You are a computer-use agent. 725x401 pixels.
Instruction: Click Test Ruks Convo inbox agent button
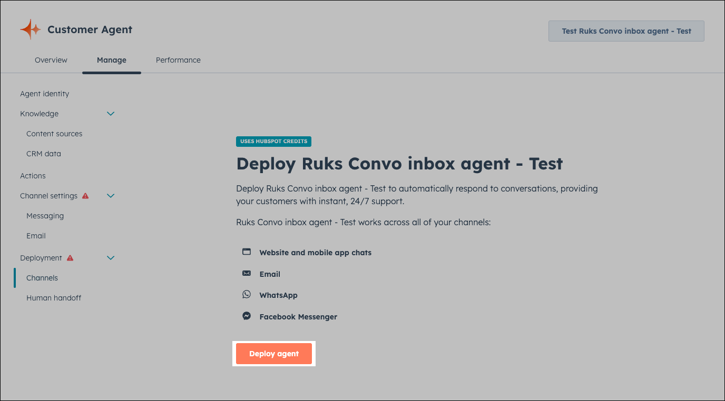click(626, 31)
